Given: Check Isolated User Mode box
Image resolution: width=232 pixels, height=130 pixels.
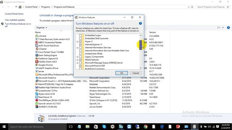Looking at the screenshot, I should pyautogui.click(x=80, y=54).
